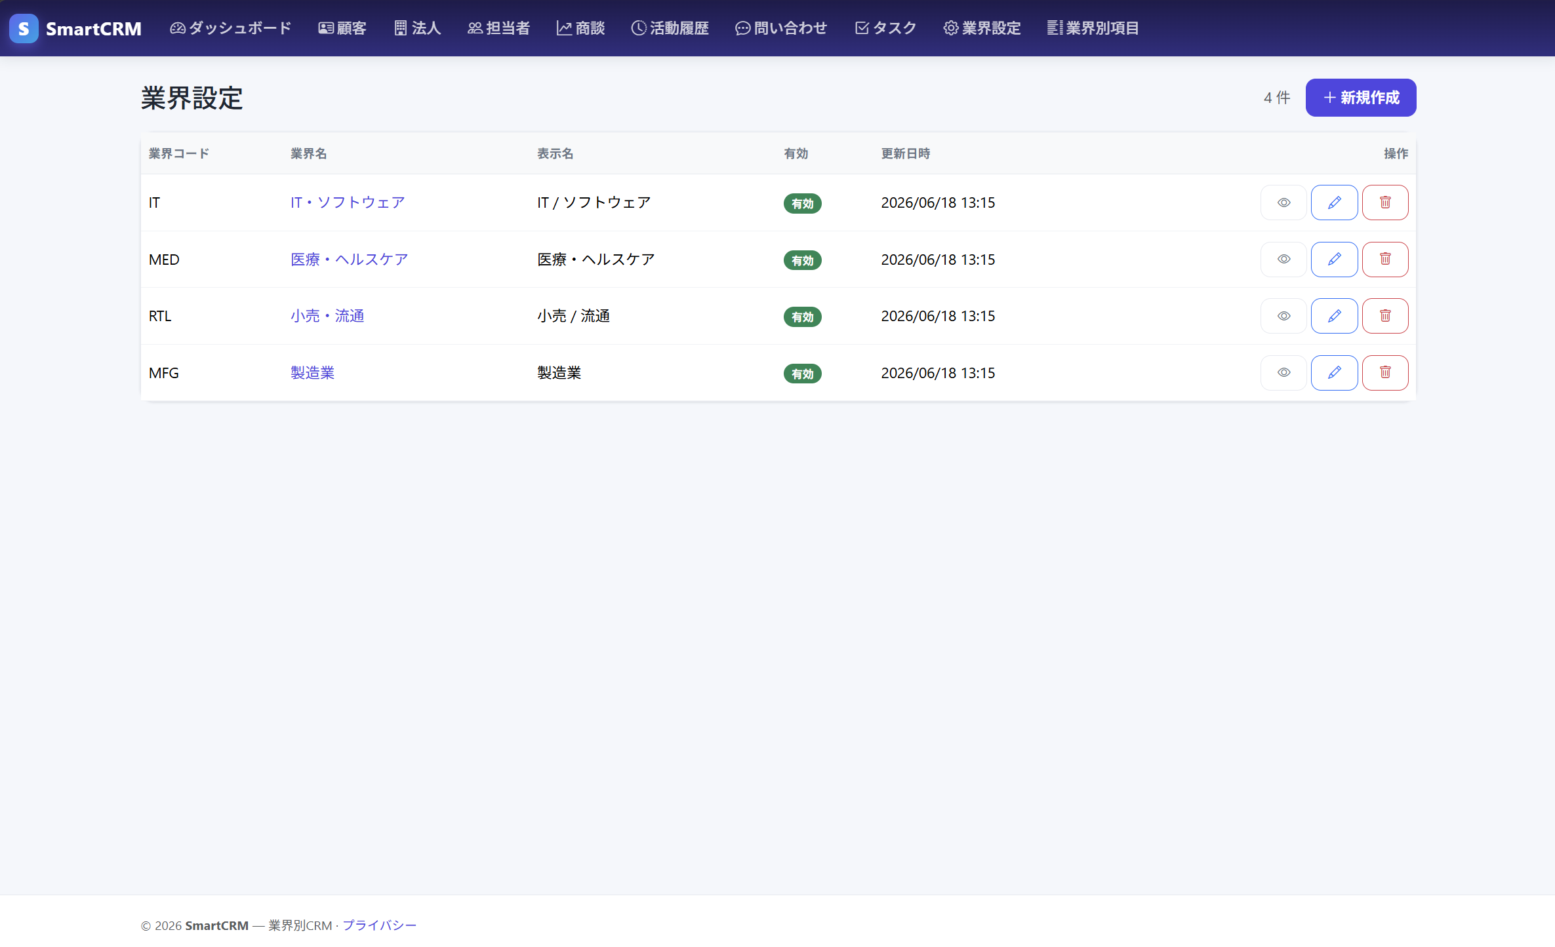The width and height of the screenshot is (1555, 947).
Task: Select the IT code cell
Action: tap(154, 203)
